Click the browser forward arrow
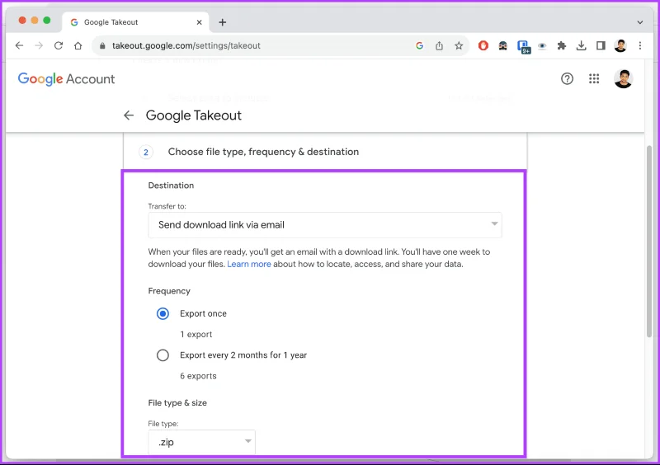Viewport: 660px width, 465px height. 39,45
